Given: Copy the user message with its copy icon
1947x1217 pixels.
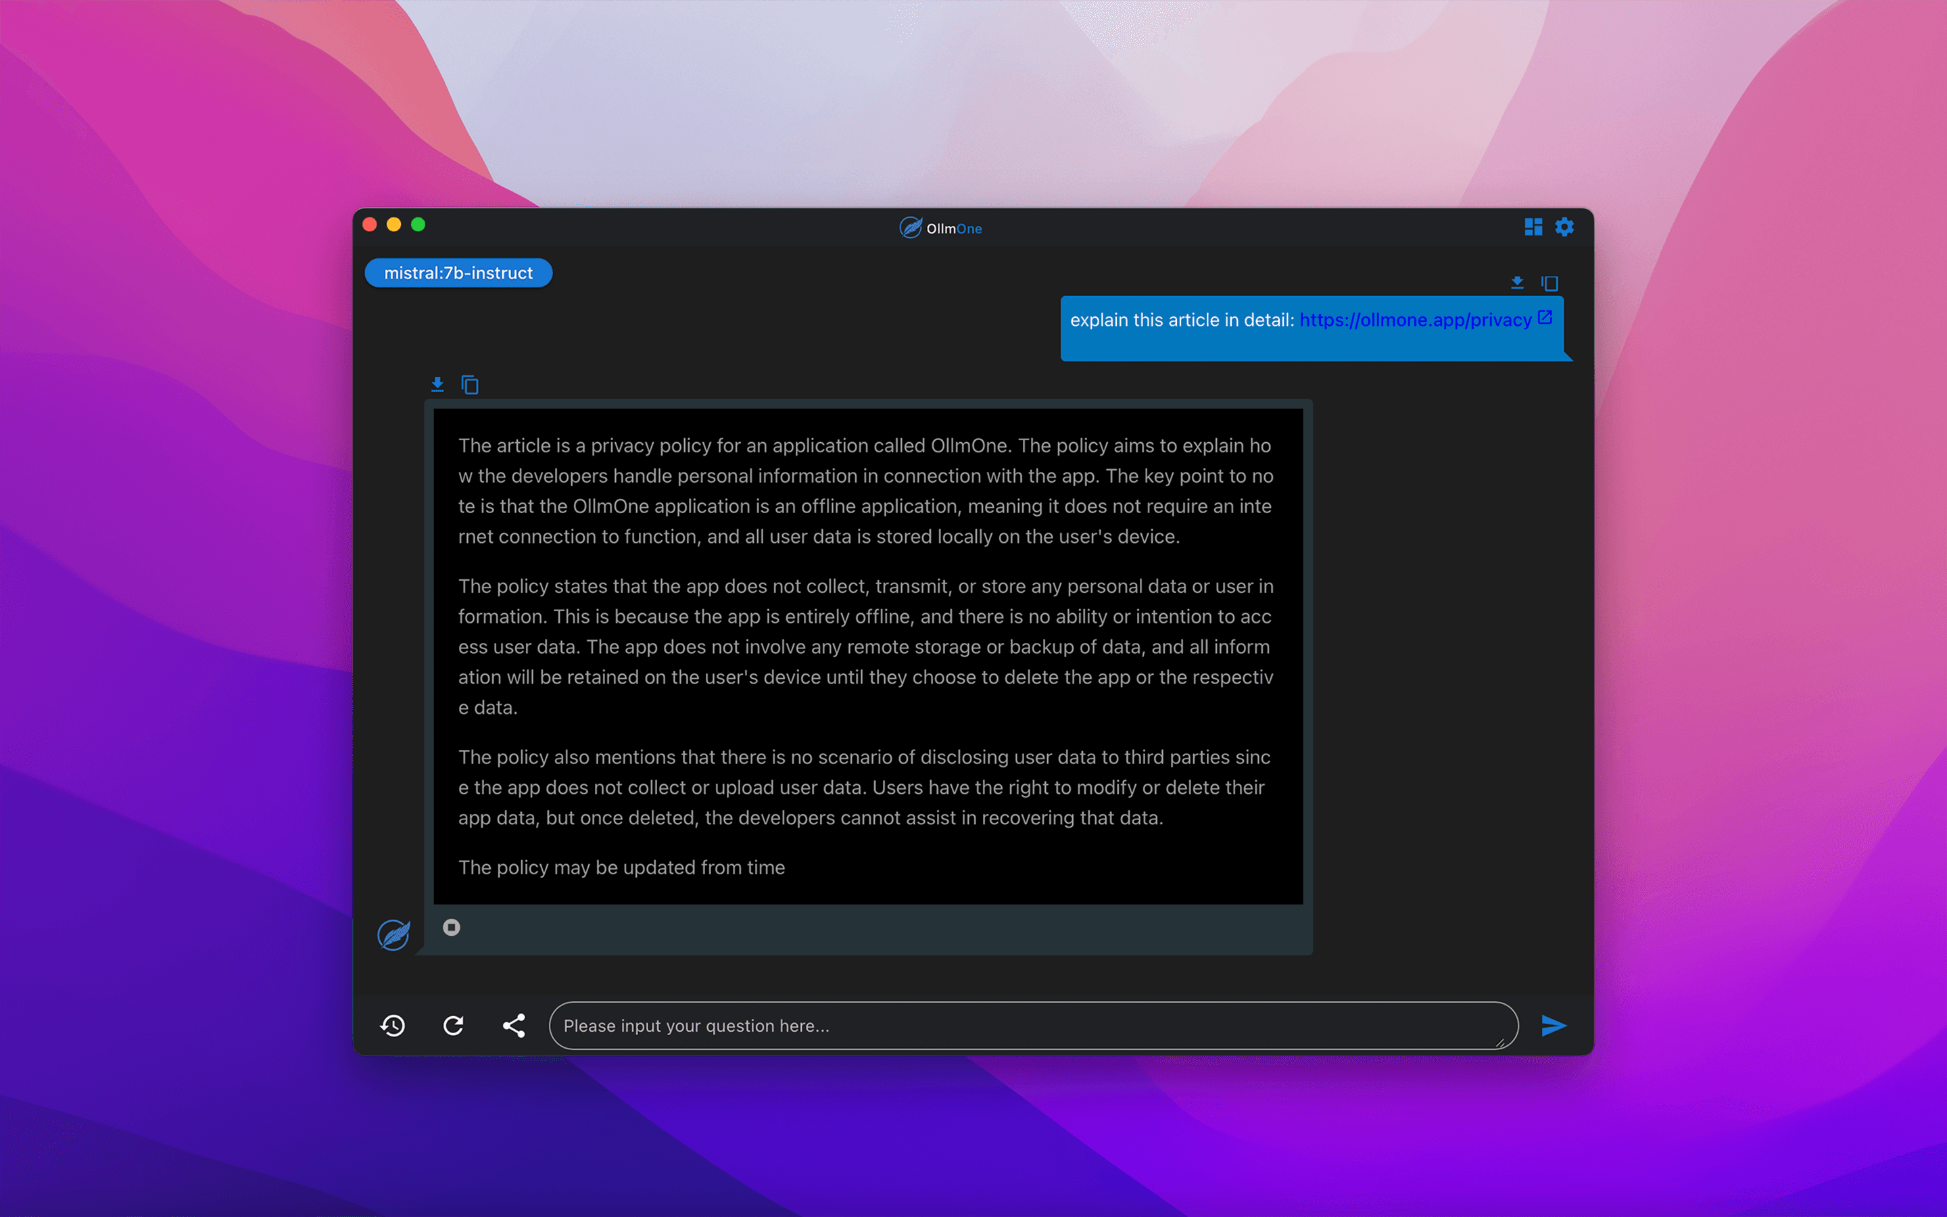Looking at the screenshot, I should (x=1549, y=283).
